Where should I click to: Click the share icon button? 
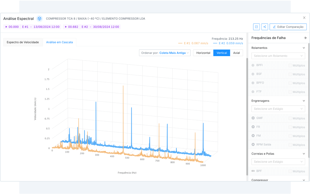click(265, 27)
